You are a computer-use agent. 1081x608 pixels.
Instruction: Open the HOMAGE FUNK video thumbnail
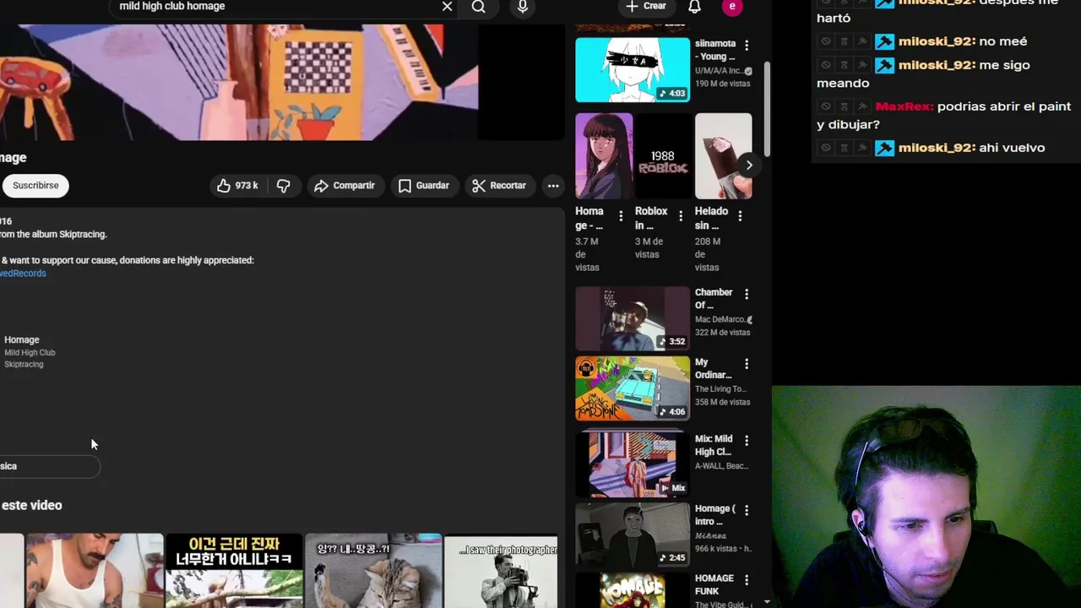[633, 590]
